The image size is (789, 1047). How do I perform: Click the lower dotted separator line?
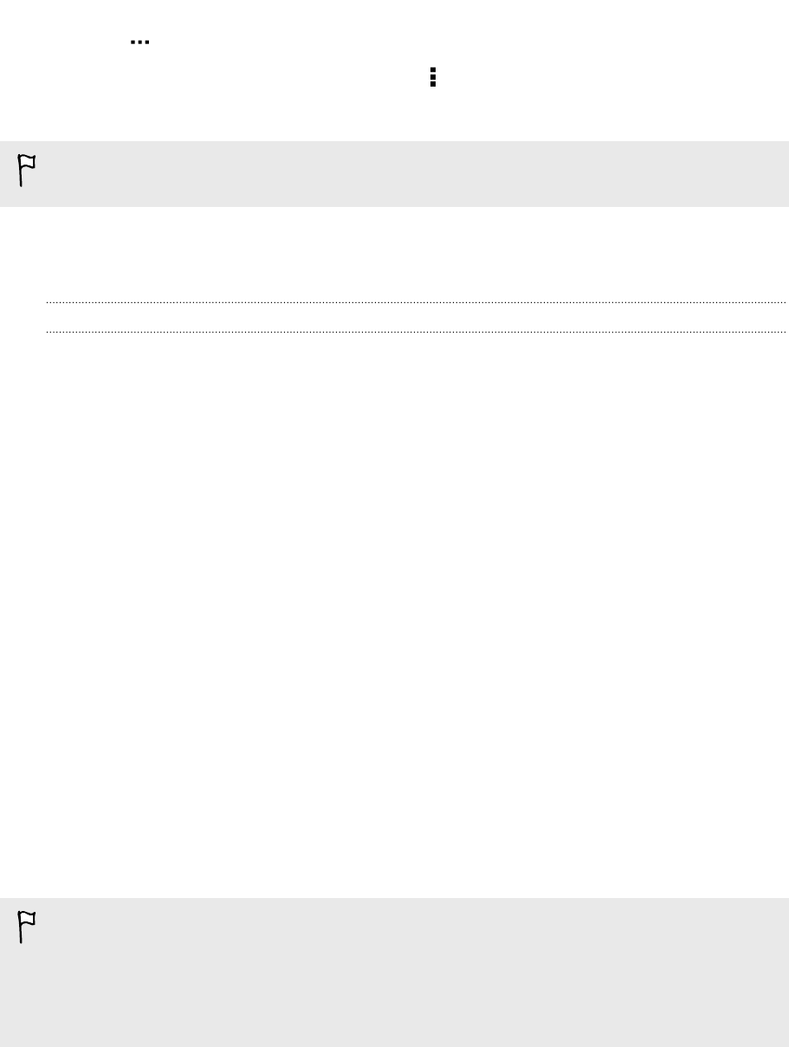tap(415, 332)
